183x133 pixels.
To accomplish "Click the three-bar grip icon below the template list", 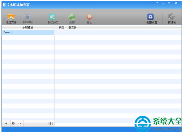I will coord(51,123).
